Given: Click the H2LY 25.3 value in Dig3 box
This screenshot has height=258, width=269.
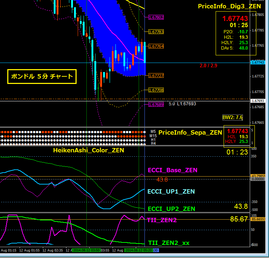Looking at the screenshot, I should (x=244, y=43).
